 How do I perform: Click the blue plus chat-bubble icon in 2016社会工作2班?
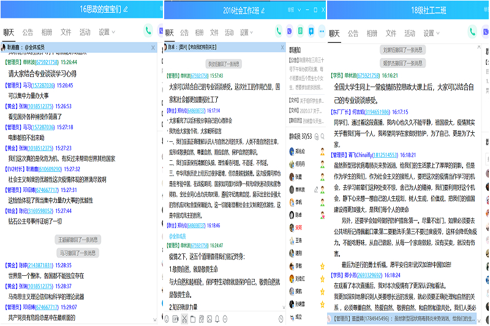coord(311,31)
